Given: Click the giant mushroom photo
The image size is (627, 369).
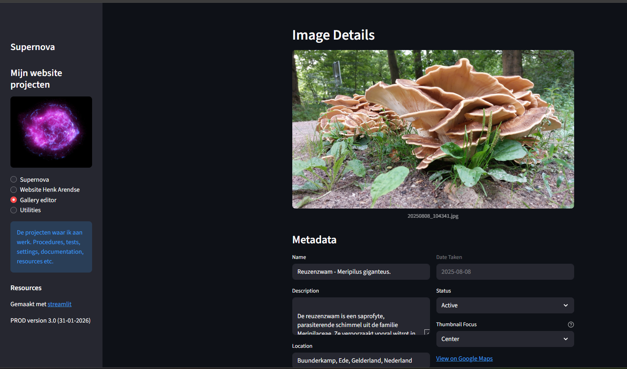Looking at the screenshot, I should pyautogui.click(x=433, y=129).
